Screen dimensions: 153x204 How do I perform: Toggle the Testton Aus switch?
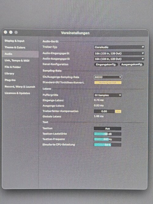click(x=107, y=128)
